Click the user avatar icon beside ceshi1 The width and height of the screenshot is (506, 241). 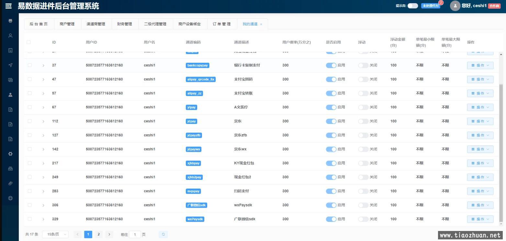tap(455, 6)
